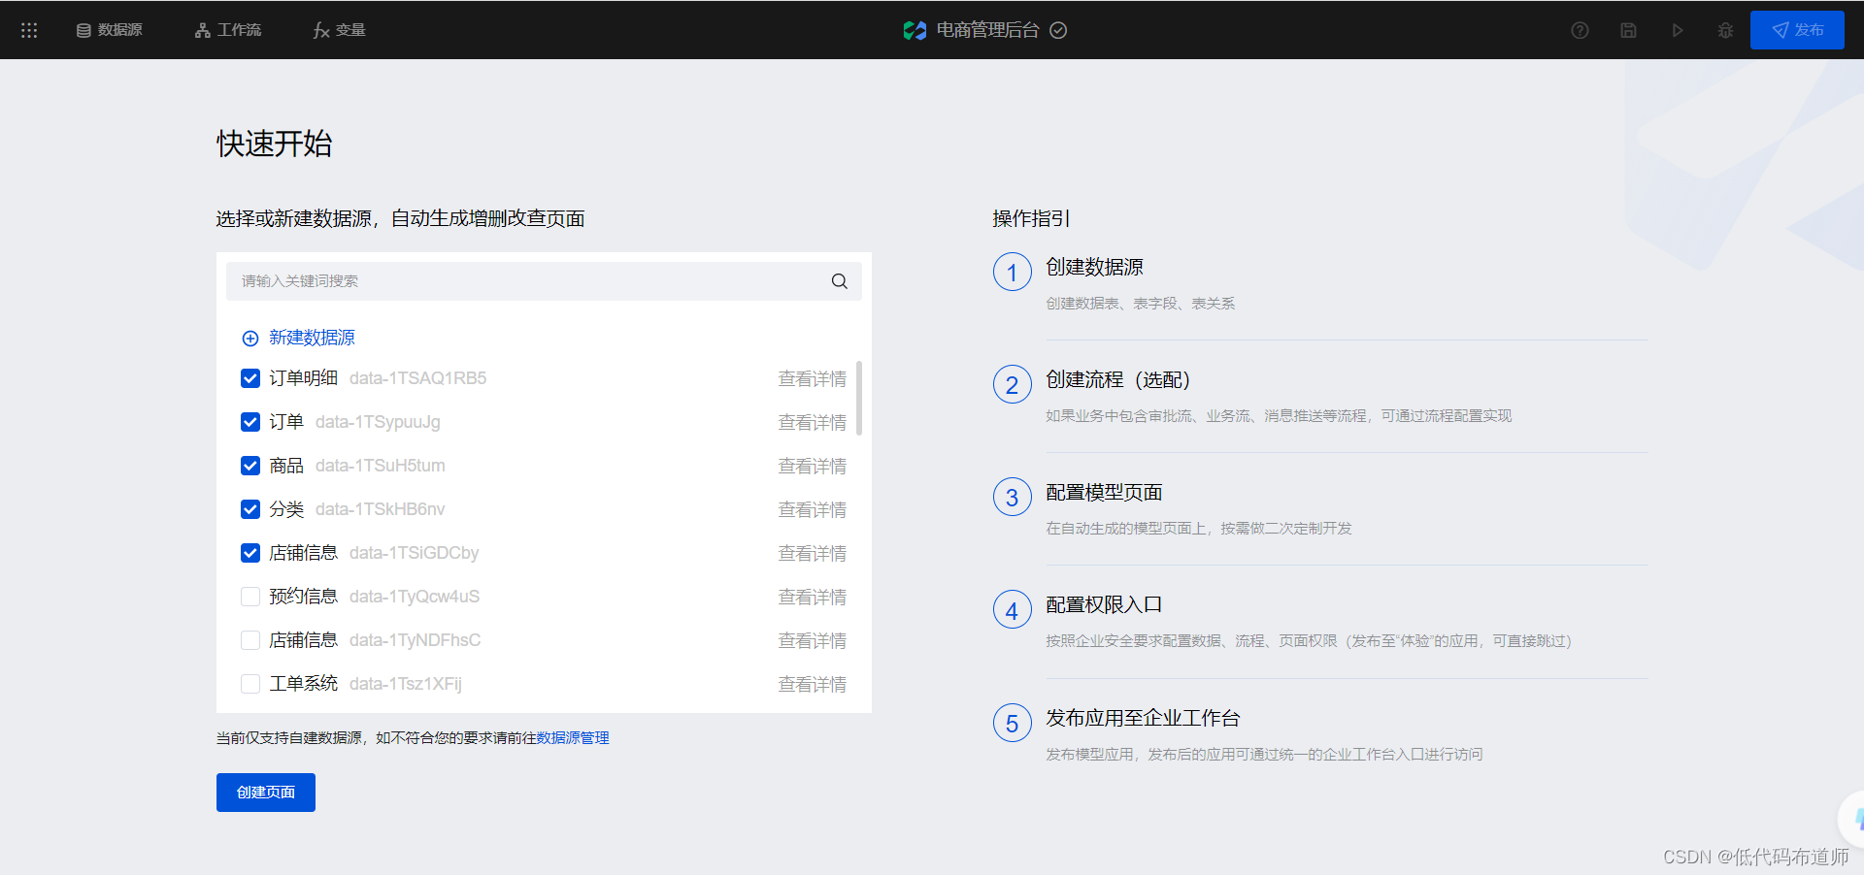Open the help question mark icon

[x=1580, y=30]
